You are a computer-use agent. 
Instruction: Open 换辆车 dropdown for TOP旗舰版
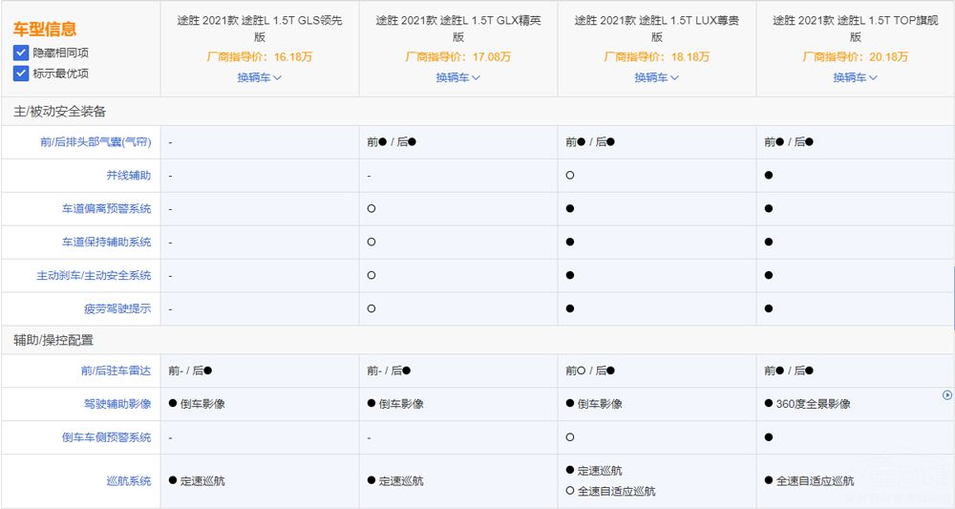click(855, 77)
